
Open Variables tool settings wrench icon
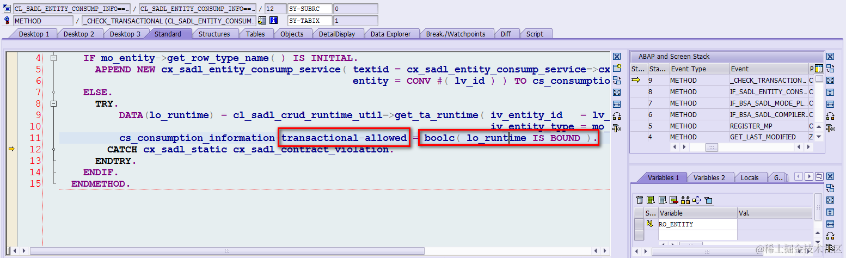[830, 248]
